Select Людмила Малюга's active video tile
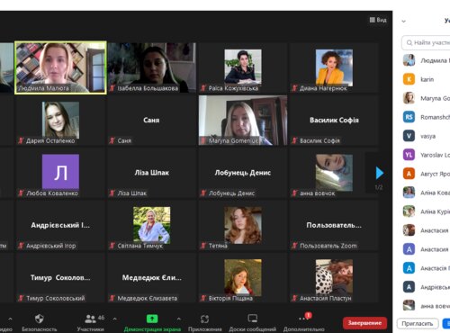This screenshot has width=450, height=333. [x=60, y=67]
